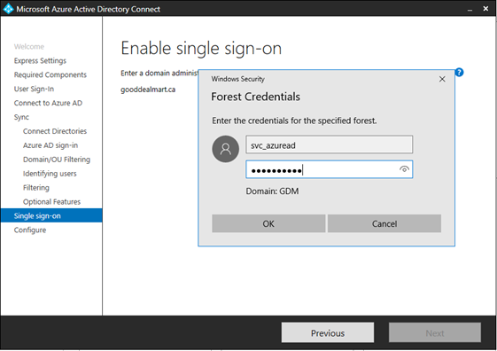Click the Next button
Viewport: 497px width, 351px height.
(x=435, y=332)
